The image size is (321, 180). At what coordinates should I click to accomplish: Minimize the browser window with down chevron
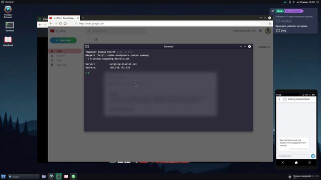point(261,18)
